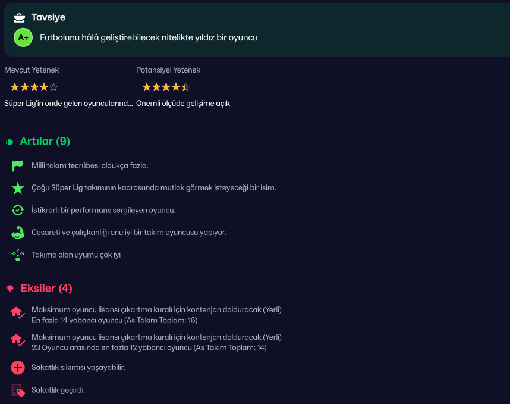Click the injury history tag icon beside Sakatlık geçirdi
Screen dimensions: 510x404
[x=18, y=390]
